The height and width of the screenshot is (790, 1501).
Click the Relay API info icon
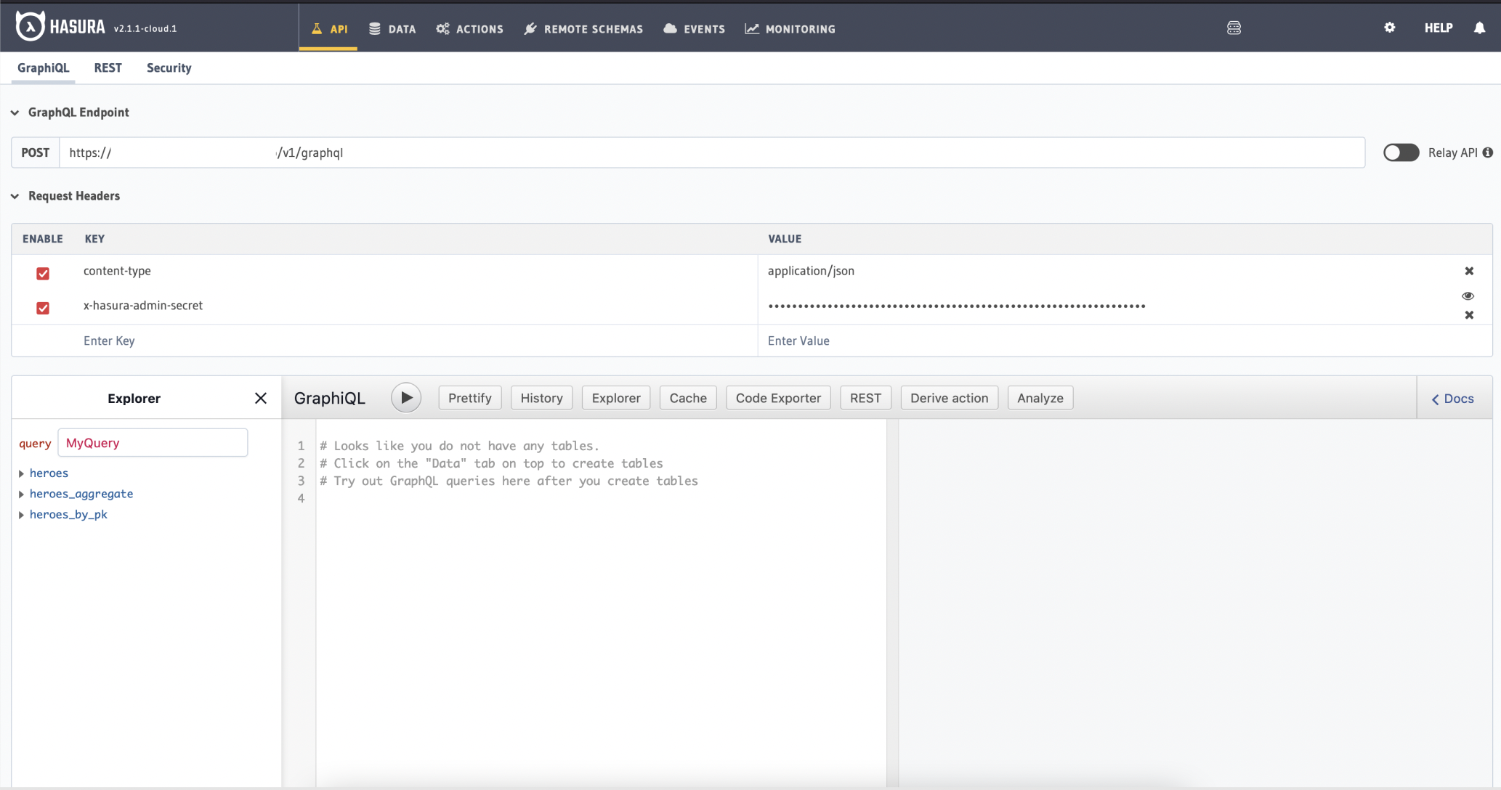tap(1488, 152)
